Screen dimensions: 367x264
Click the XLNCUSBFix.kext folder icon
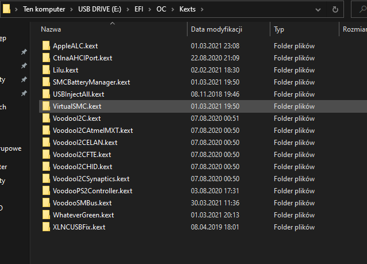pos(46,227)
